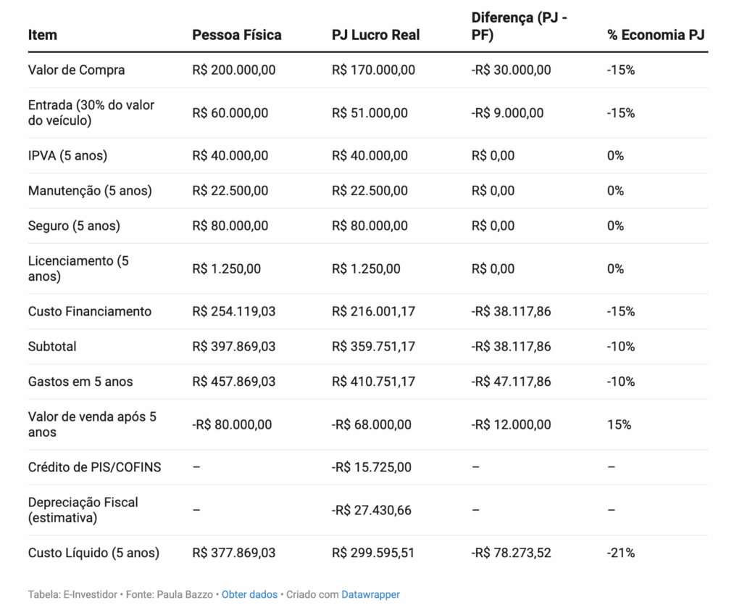
Task: Select the -R$ 78.273,52 difference cell
Action: click(x=511, y=553)
